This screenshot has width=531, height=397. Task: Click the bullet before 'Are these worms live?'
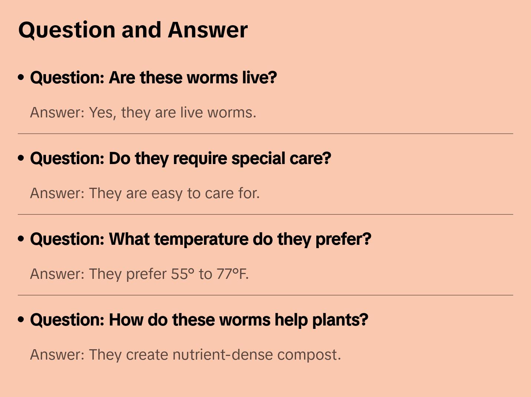21,77
